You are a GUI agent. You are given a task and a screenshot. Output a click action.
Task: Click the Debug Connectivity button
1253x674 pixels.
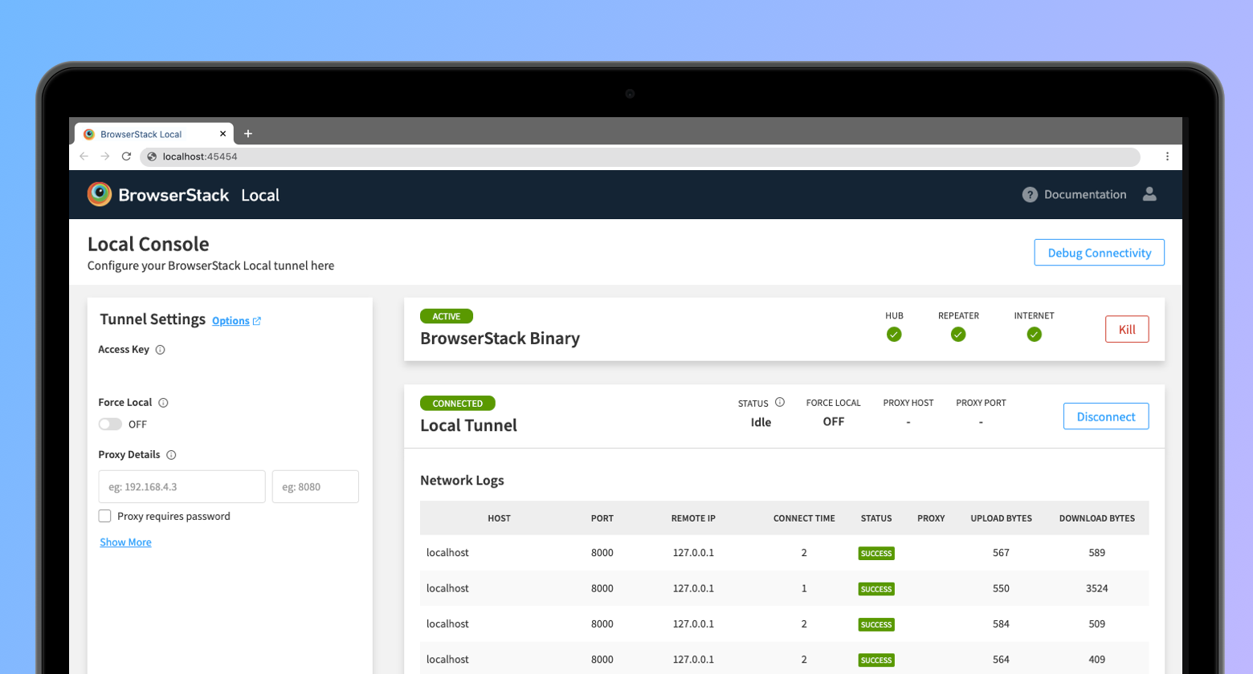click(x=1099, y=253)
